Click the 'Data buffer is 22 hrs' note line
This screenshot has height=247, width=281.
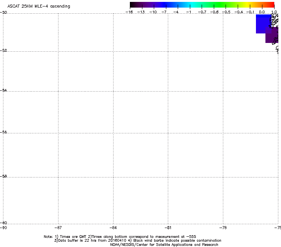137,241
